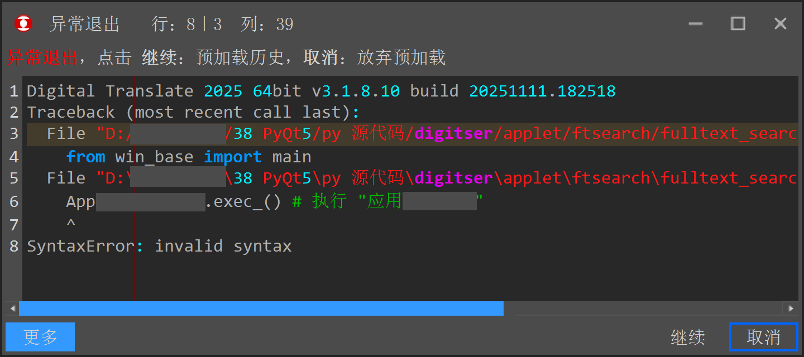Click the blue horizontal scrollbar thumb
Viewport: 804px width, 357px height.
point(261,308)
